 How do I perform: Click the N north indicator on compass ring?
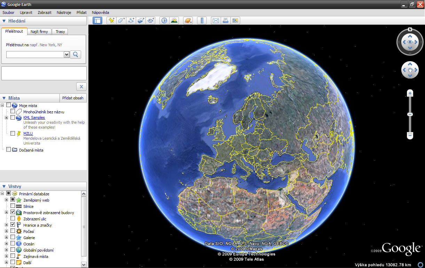[410, 30]
